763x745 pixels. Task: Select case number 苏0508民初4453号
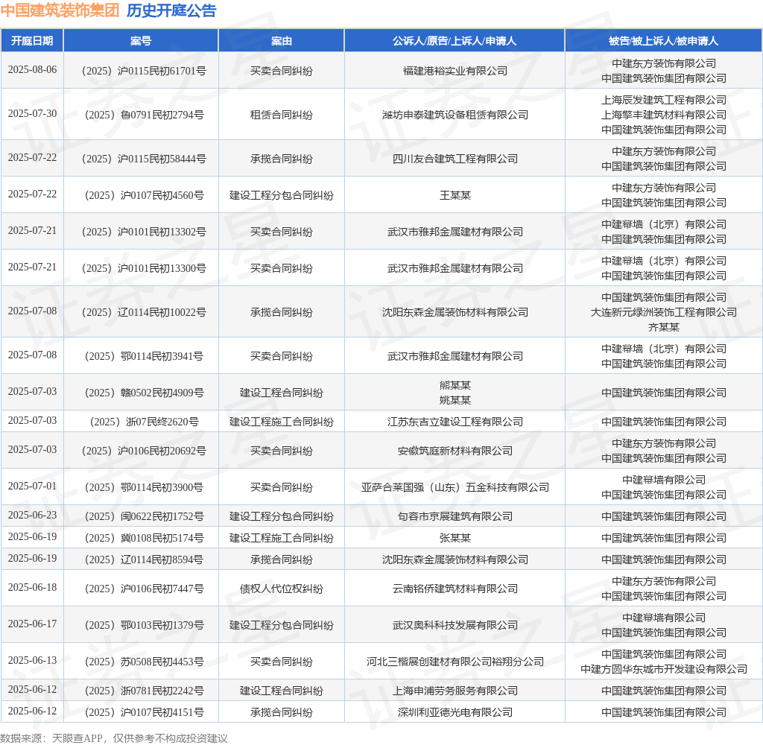(144, 662)
